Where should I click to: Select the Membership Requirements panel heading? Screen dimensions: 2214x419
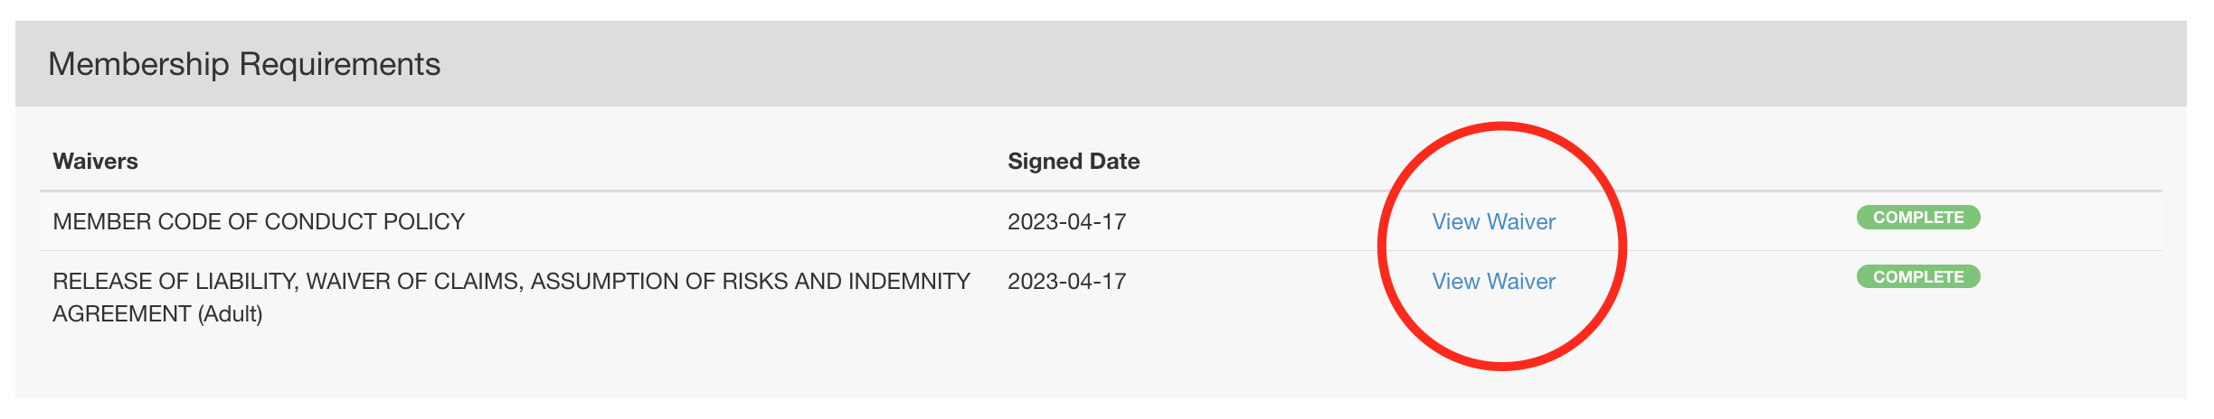pos(244,64)
